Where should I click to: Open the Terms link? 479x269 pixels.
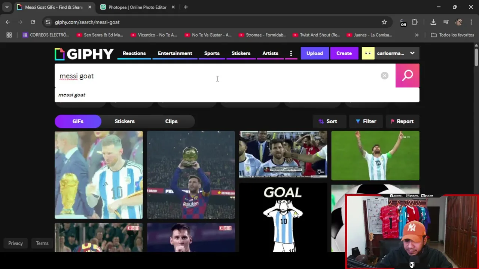click(42, 243)
